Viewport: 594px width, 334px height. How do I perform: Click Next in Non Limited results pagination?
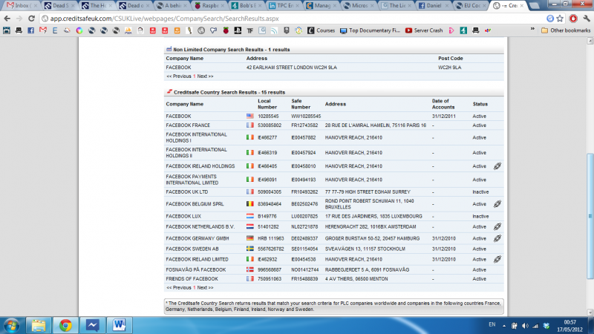click(205, 76)
